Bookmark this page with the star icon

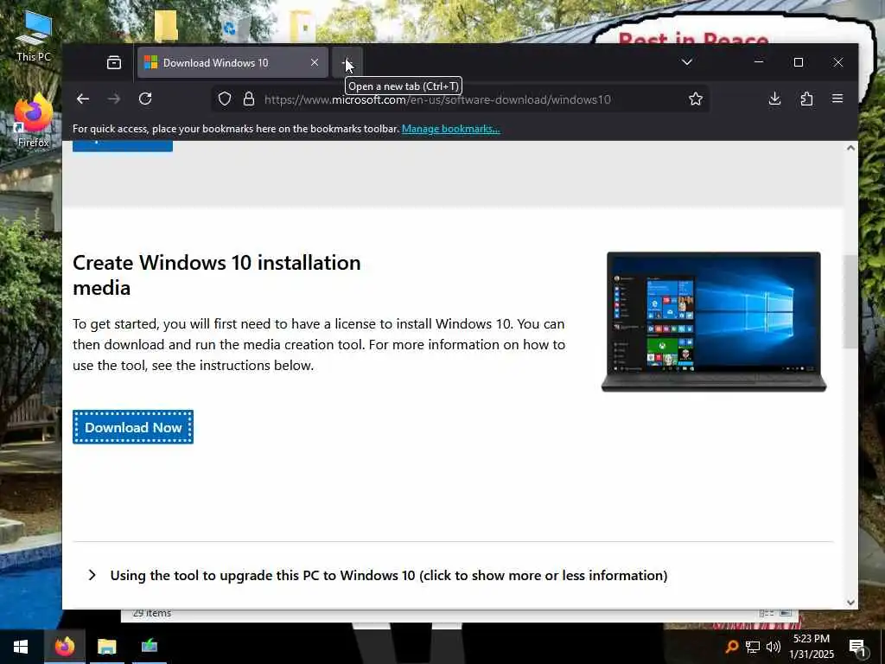pyautogui.click(x=696, y=99)
